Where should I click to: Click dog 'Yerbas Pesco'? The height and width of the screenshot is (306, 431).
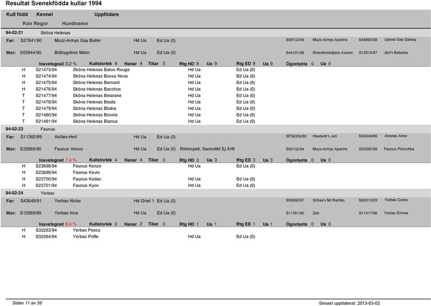point(87,230)
